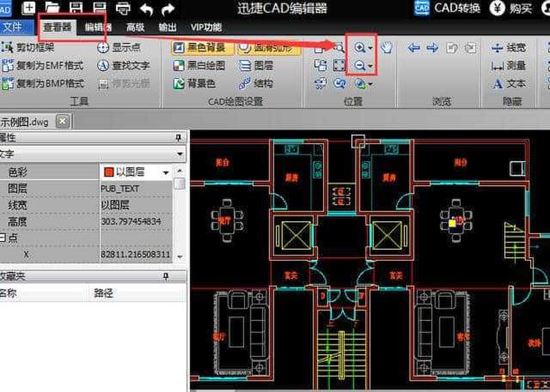Click 复制为BMP格式
This screenshot has width=550, height=392.
click(43, 83)
